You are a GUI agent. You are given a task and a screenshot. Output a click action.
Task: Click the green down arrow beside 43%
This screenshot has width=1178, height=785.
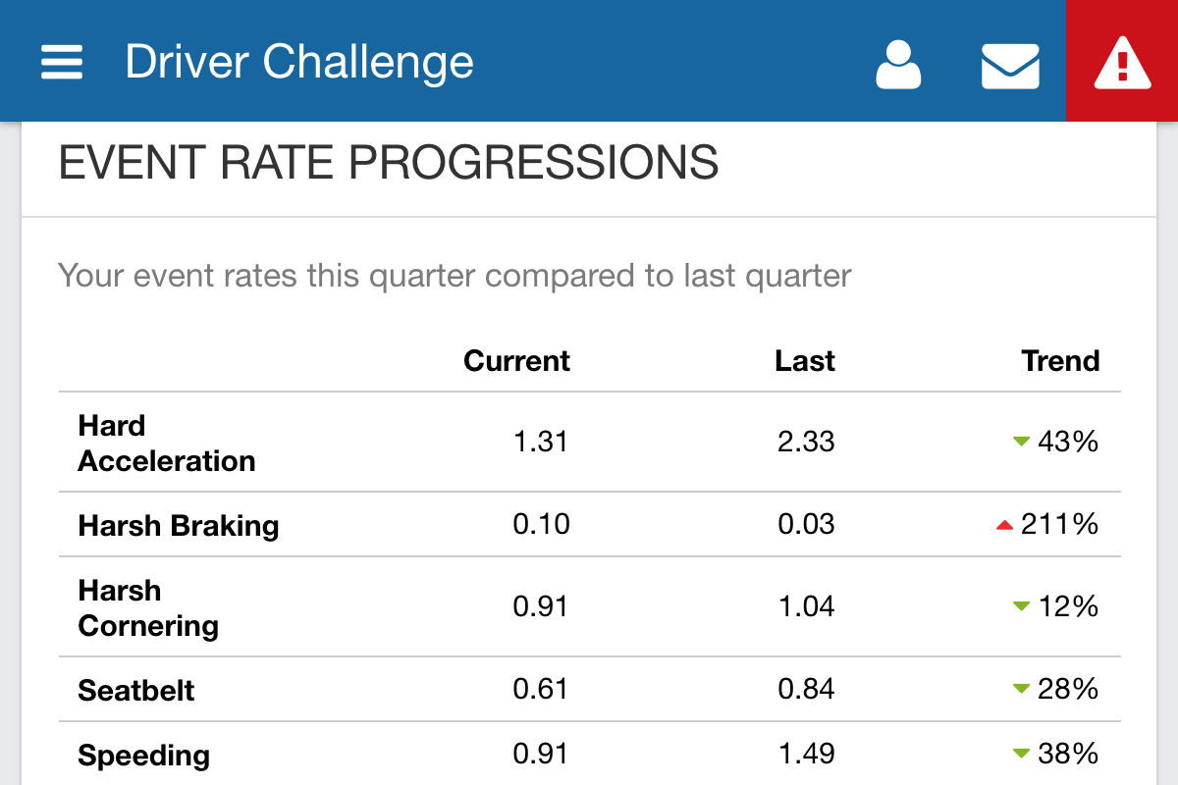pos(1021,443)
